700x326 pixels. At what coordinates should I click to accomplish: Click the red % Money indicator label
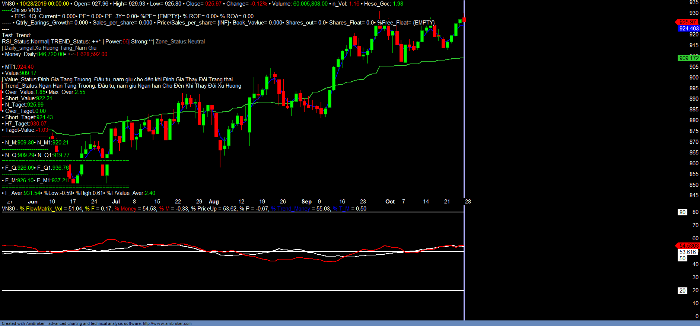125,209
